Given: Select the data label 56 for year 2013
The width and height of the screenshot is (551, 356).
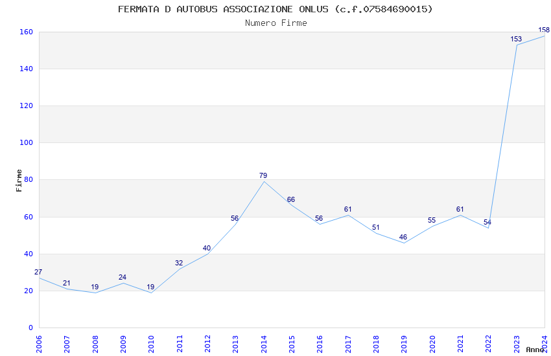Looking at the screenshot, I should (235, 219).
